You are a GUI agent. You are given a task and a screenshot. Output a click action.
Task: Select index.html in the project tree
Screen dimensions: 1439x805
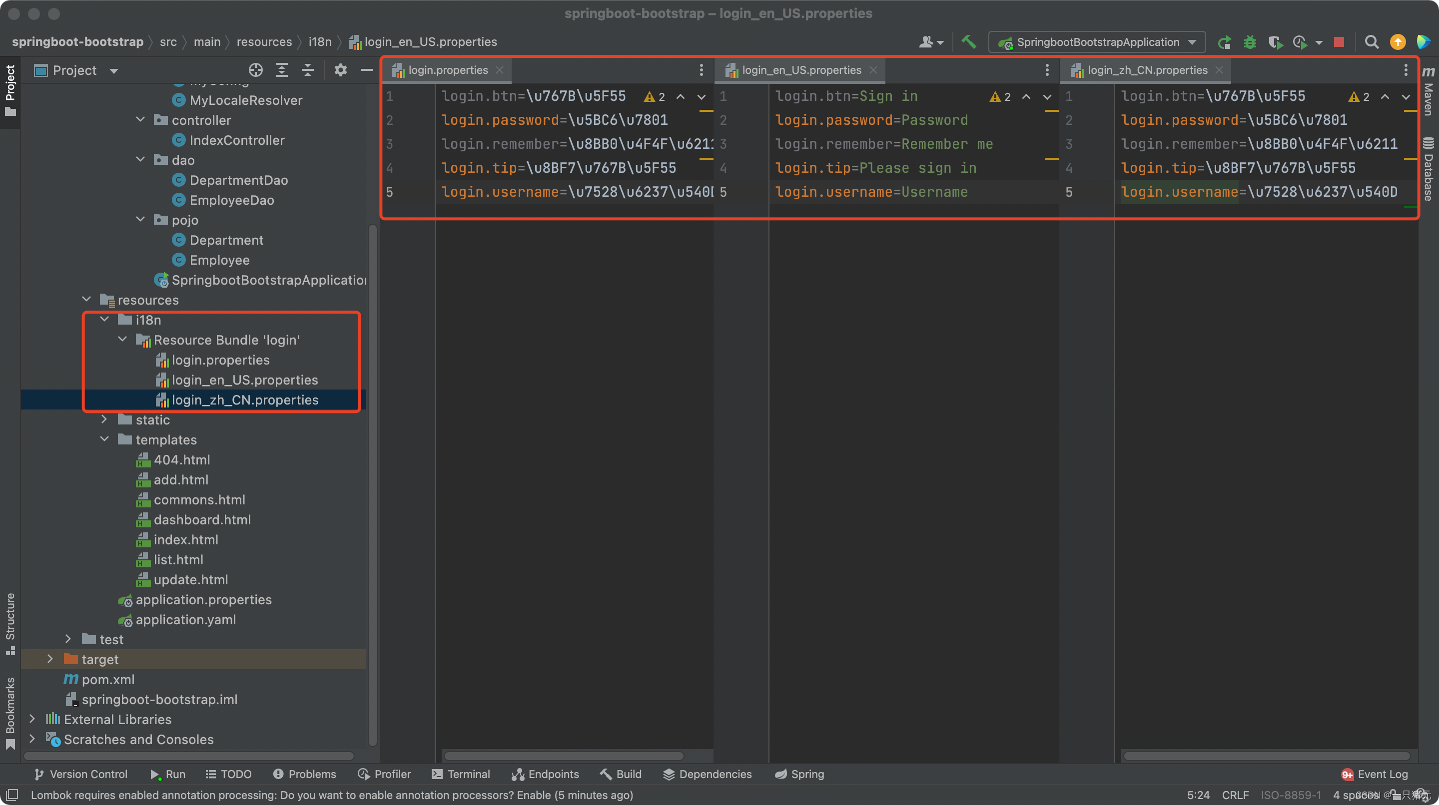click(185, 539)
